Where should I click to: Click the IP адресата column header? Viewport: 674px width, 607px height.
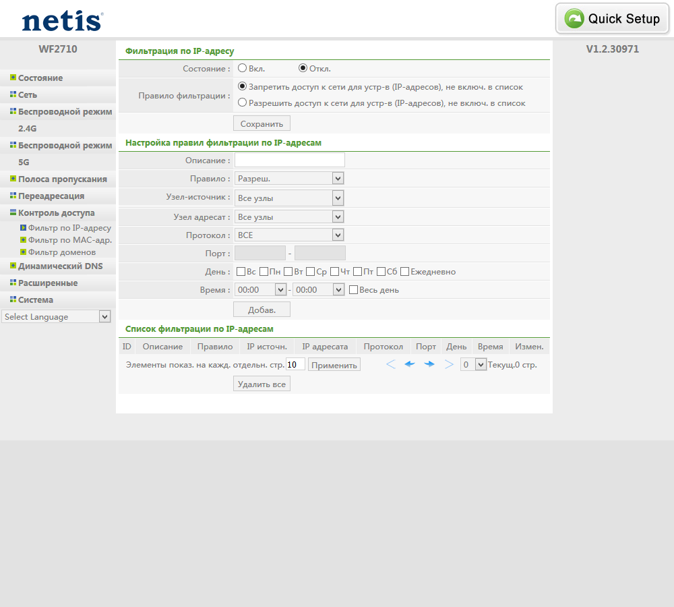[x=325, y=346]
